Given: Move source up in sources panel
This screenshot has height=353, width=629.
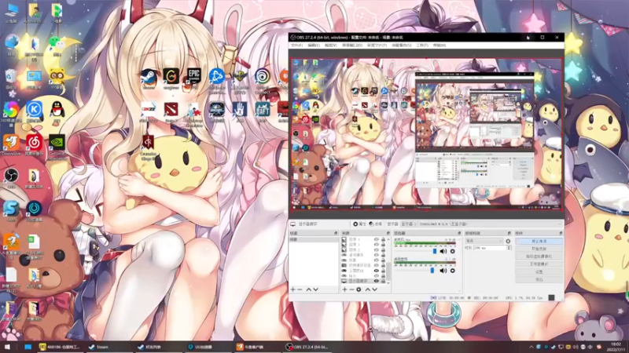Looking at the screenshot, I should pyautogui.click(x=367, y=289).
